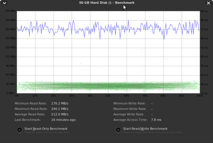Close the Benchmark dialog with the X
This screenshot has width=213, height=143.
pyautogui.click(x=208, y=3)
